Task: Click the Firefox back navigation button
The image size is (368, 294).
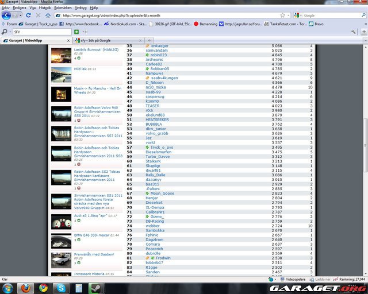Action: click(6, 16)
